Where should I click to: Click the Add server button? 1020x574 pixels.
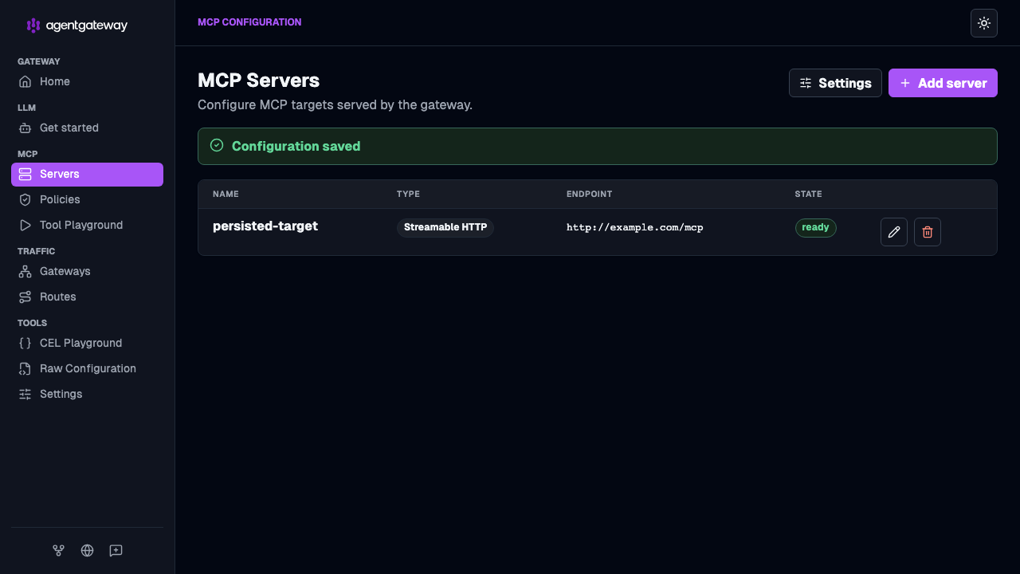(x=943, y=83)
